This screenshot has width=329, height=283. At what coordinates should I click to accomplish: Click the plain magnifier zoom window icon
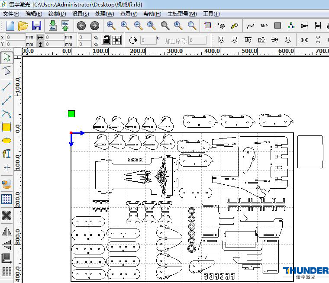coord(192,26)
